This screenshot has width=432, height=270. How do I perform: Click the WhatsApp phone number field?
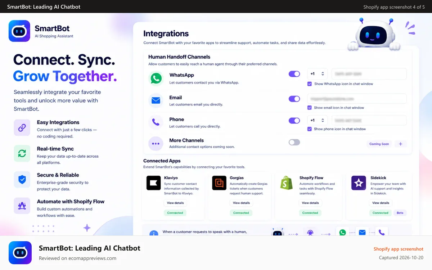(x=369, y=74)
